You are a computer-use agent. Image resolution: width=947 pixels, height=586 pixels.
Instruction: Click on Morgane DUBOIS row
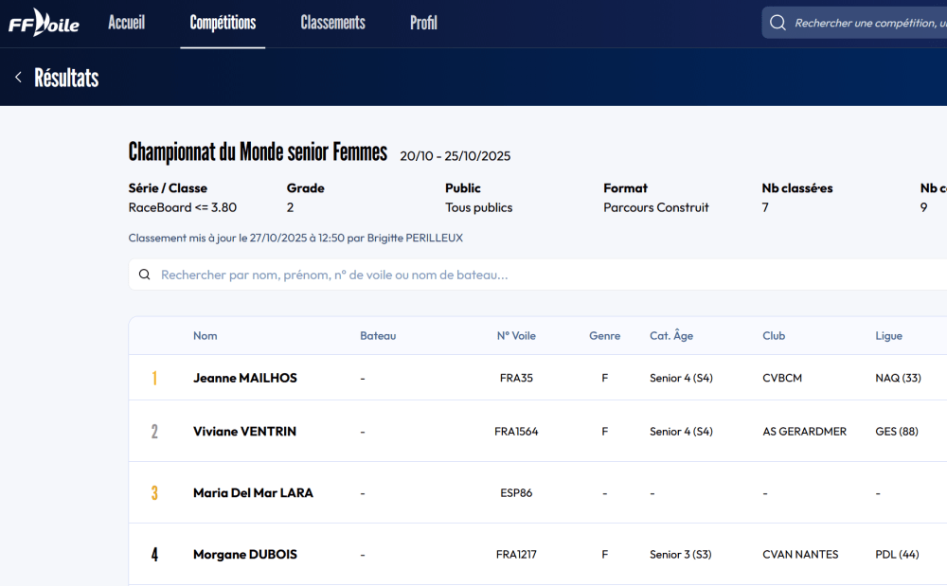(x=245, y=555)
